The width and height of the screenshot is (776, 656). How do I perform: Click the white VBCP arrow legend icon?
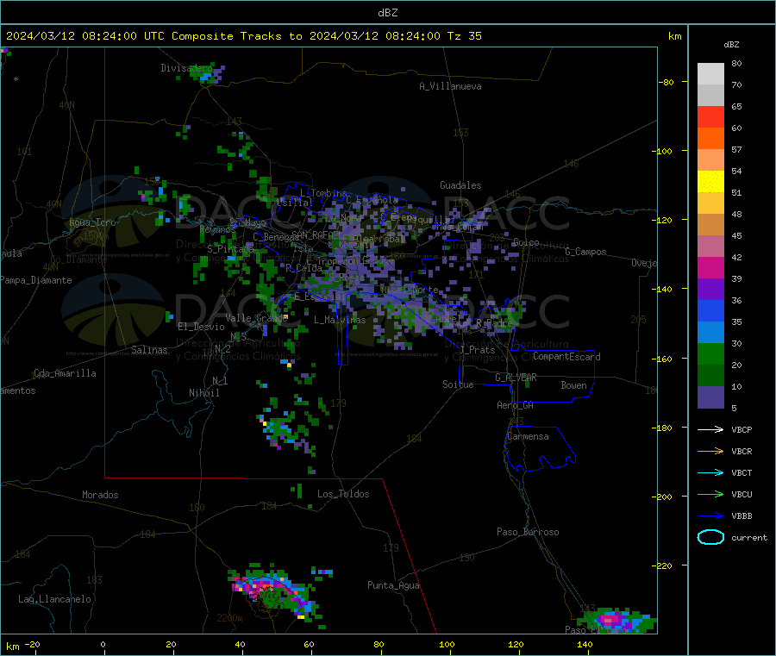pos(710,429)
